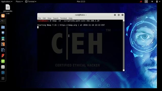Open the terminal's Edit menu

point(44,18)
